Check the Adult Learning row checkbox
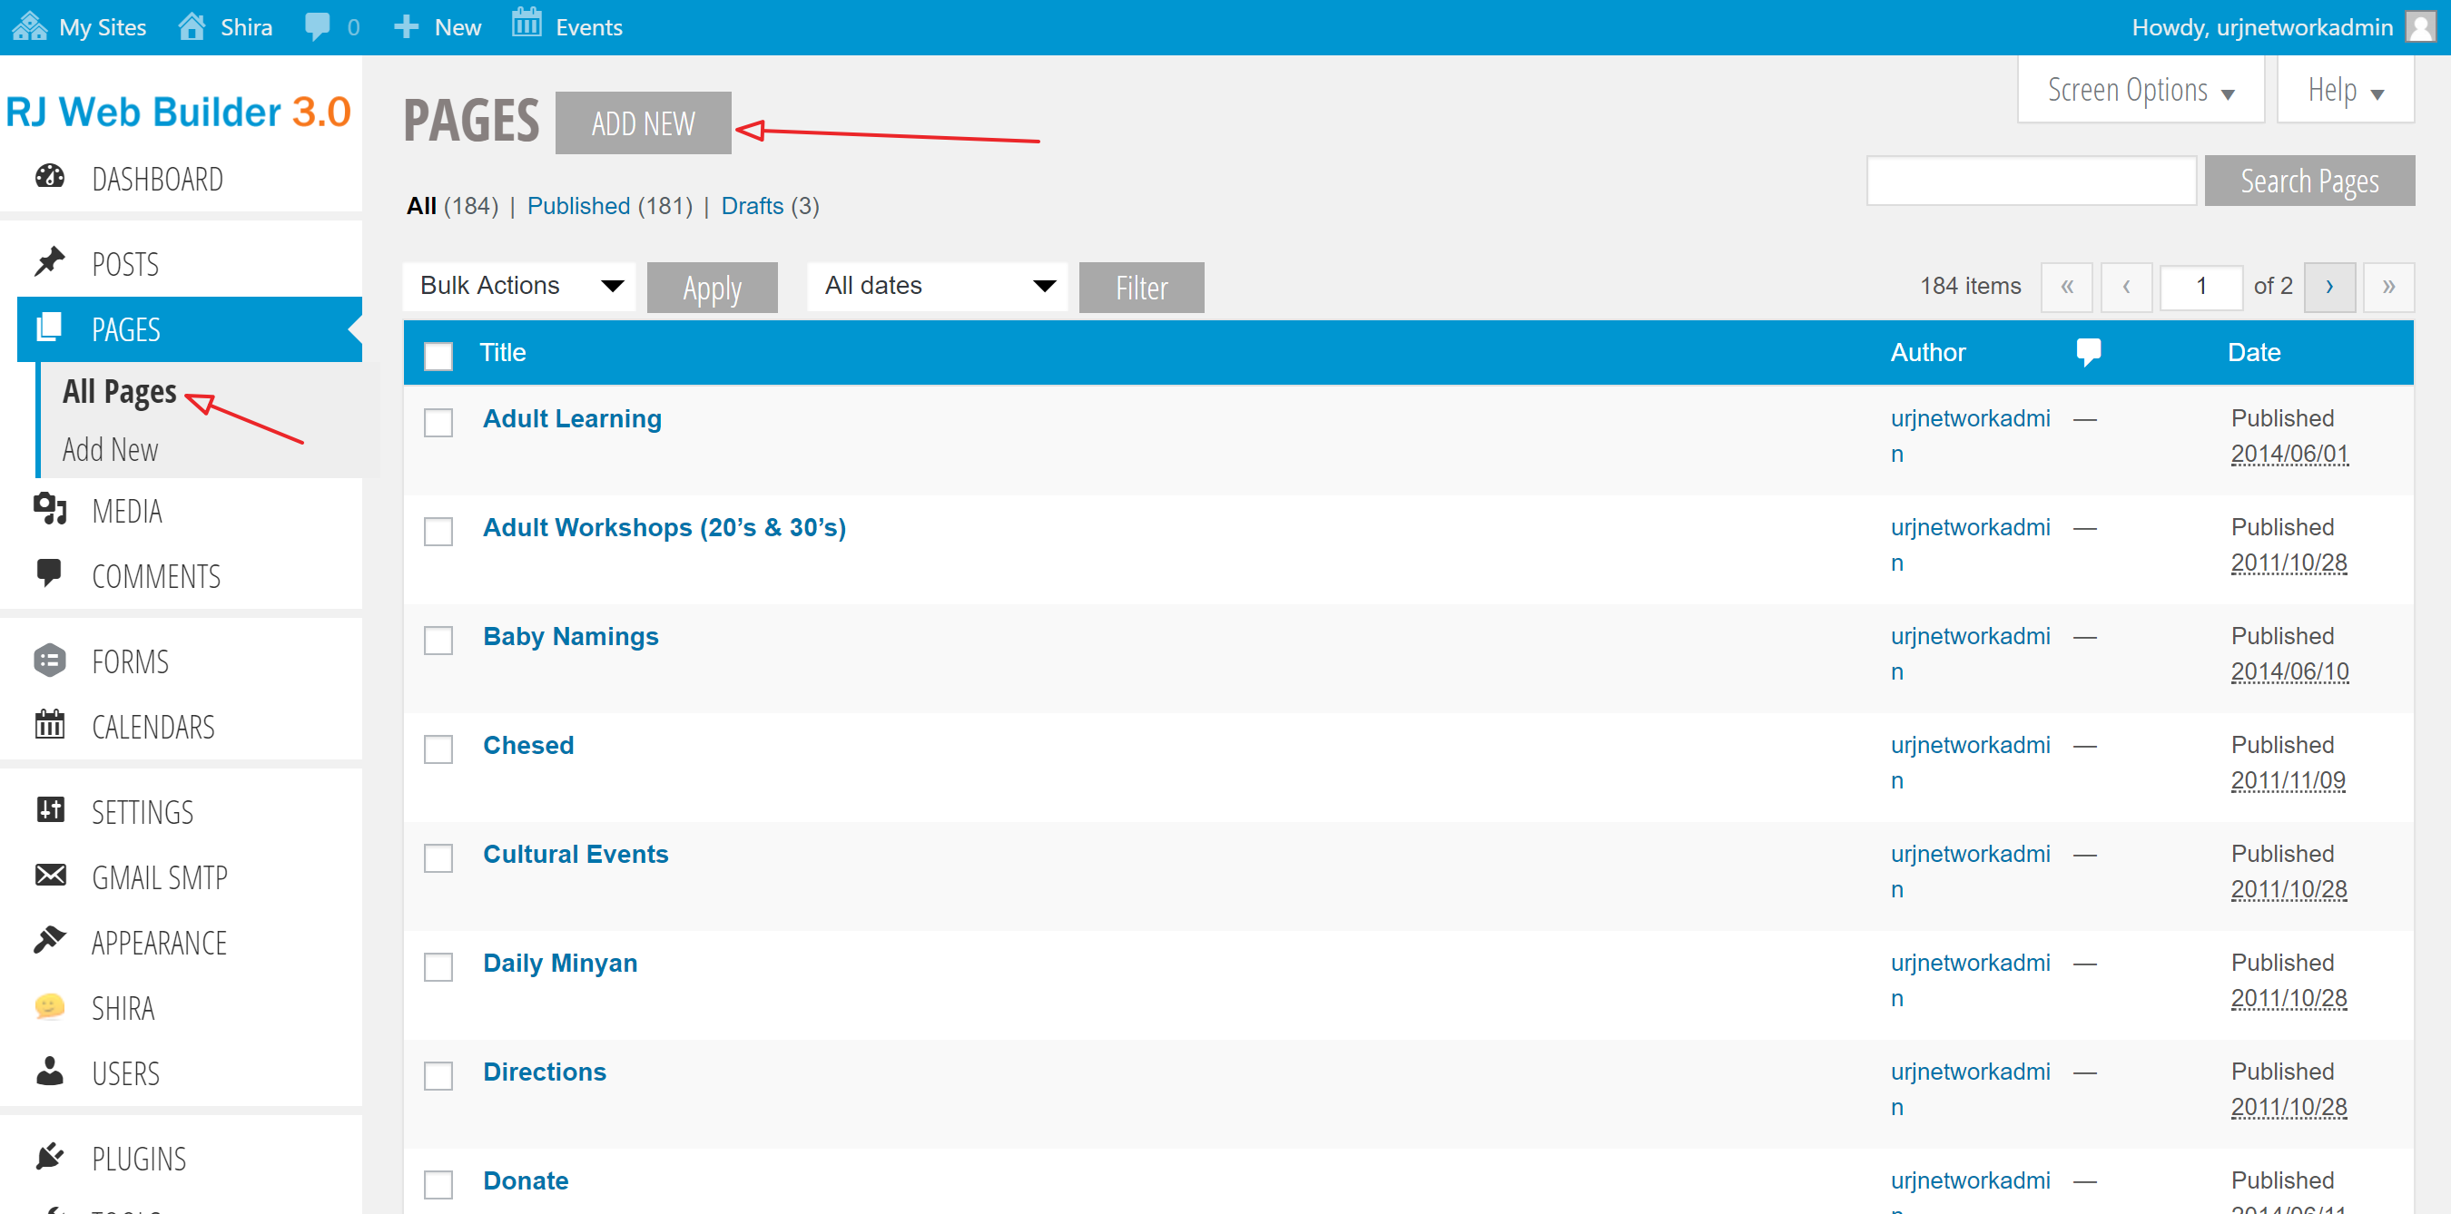The image size is (2451, 1214). 438,423
